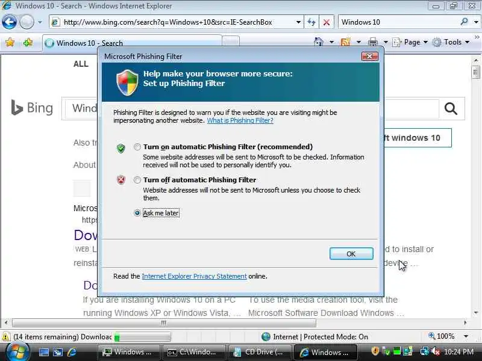Expand the address bar history dropdown
482x361 pixels.
coord(298,22)
